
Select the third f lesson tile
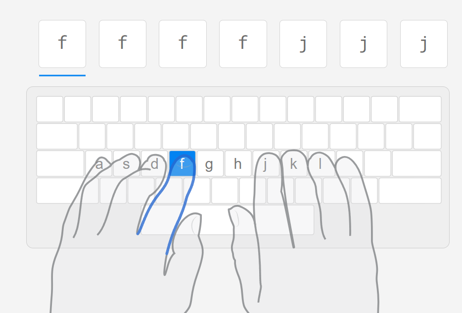tap(183, 44)
